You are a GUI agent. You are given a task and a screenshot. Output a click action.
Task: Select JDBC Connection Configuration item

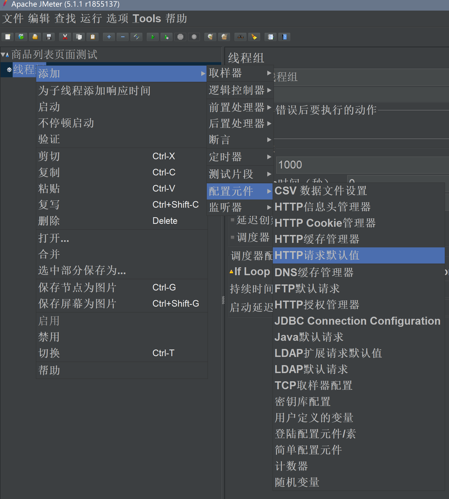pos(359,321)
